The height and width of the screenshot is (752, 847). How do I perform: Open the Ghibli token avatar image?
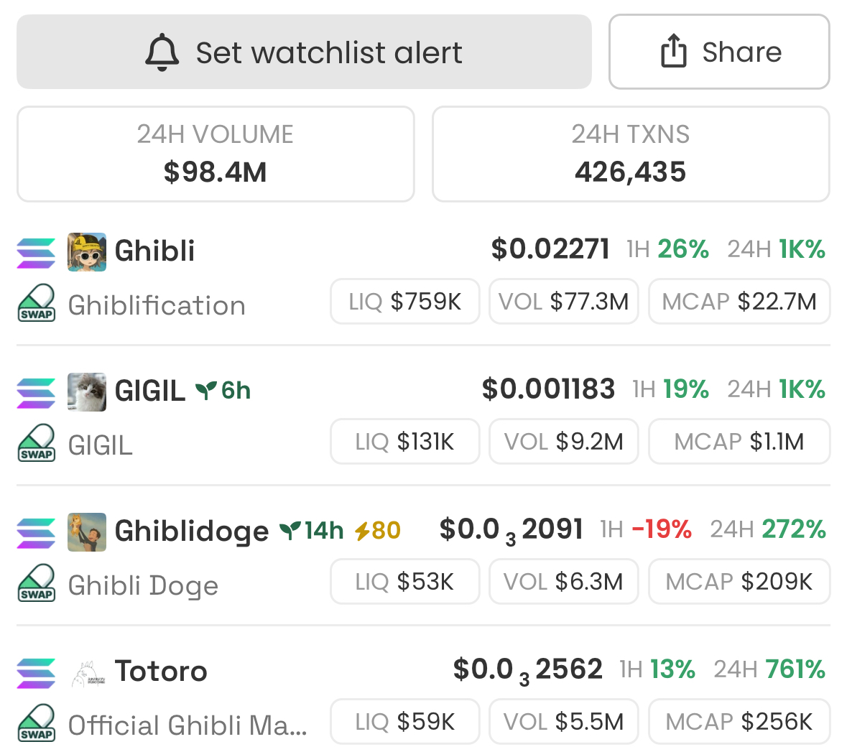coord(86,252)
